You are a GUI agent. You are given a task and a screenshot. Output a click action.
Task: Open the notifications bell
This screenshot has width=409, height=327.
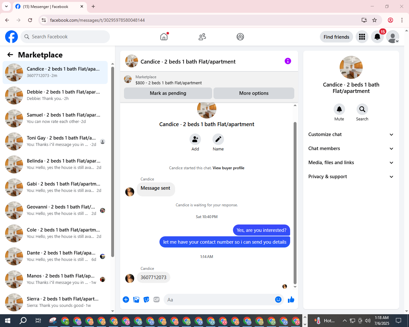[x=377, y=37]
